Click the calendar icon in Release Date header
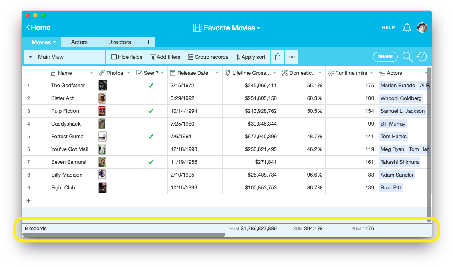This screenshot has height=267, width=453. 173,73
